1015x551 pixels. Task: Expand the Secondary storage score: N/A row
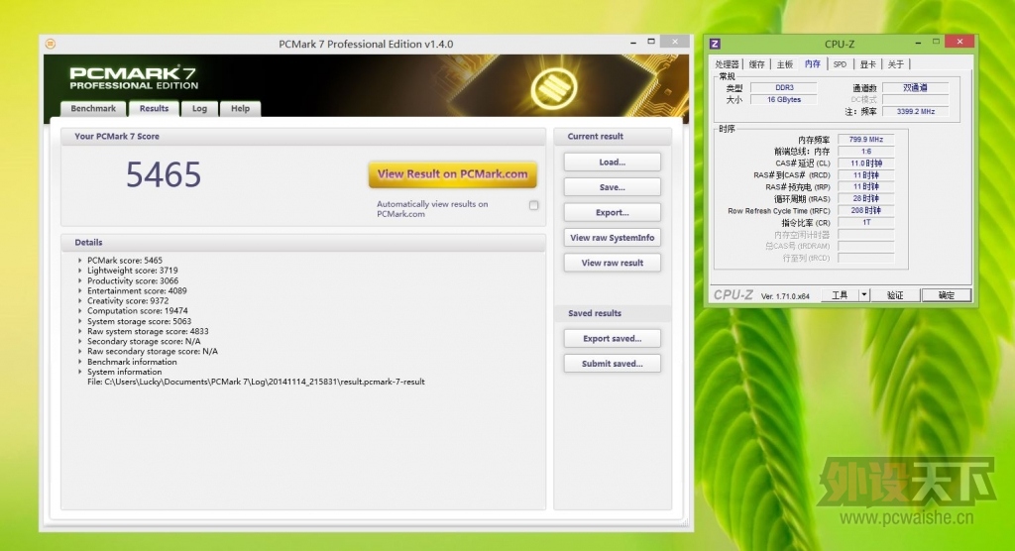tap(80, 341)
